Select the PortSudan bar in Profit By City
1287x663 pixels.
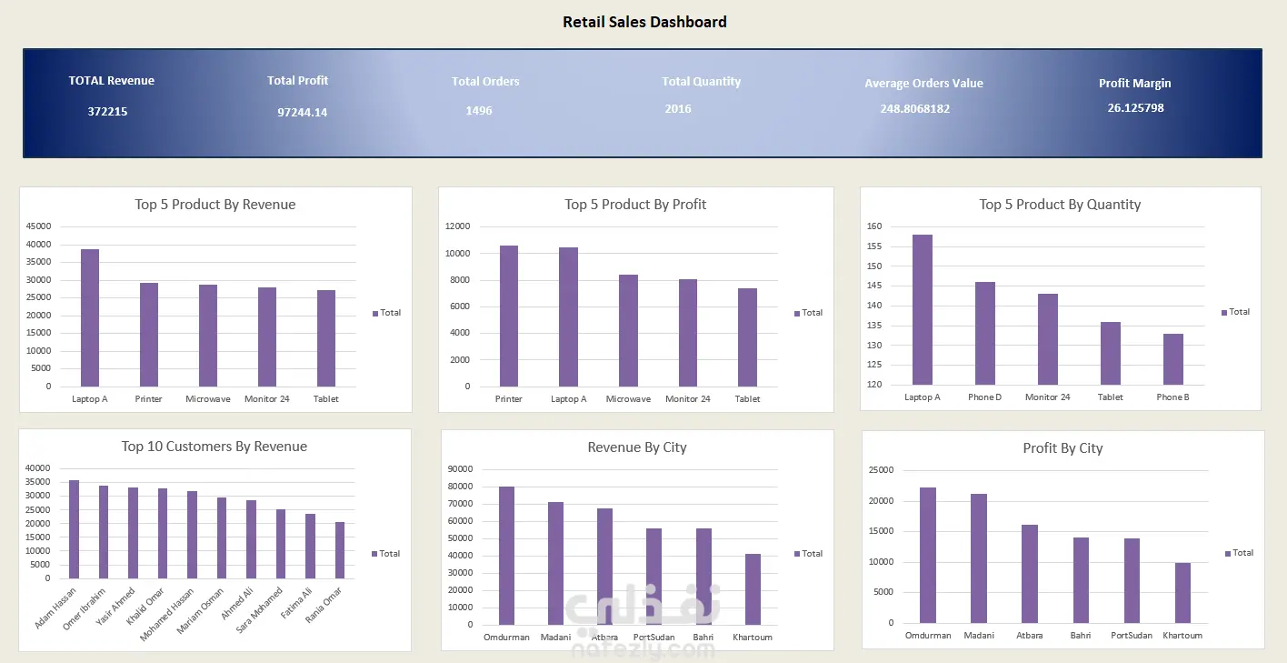coord(1132,581)
